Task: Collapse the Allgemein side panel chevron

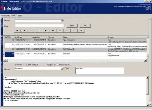Action: coord(2,19)
